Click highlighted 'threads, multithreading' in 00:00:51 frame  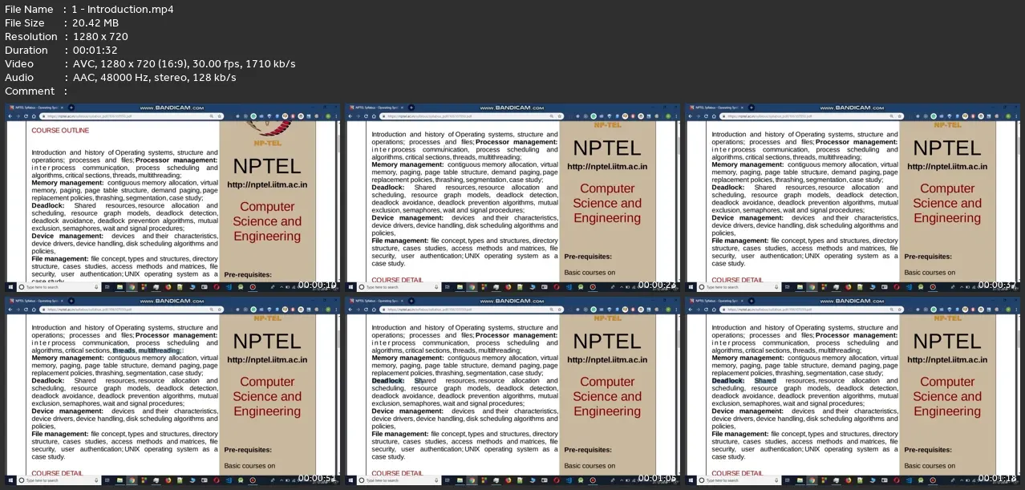coord(147,350)
